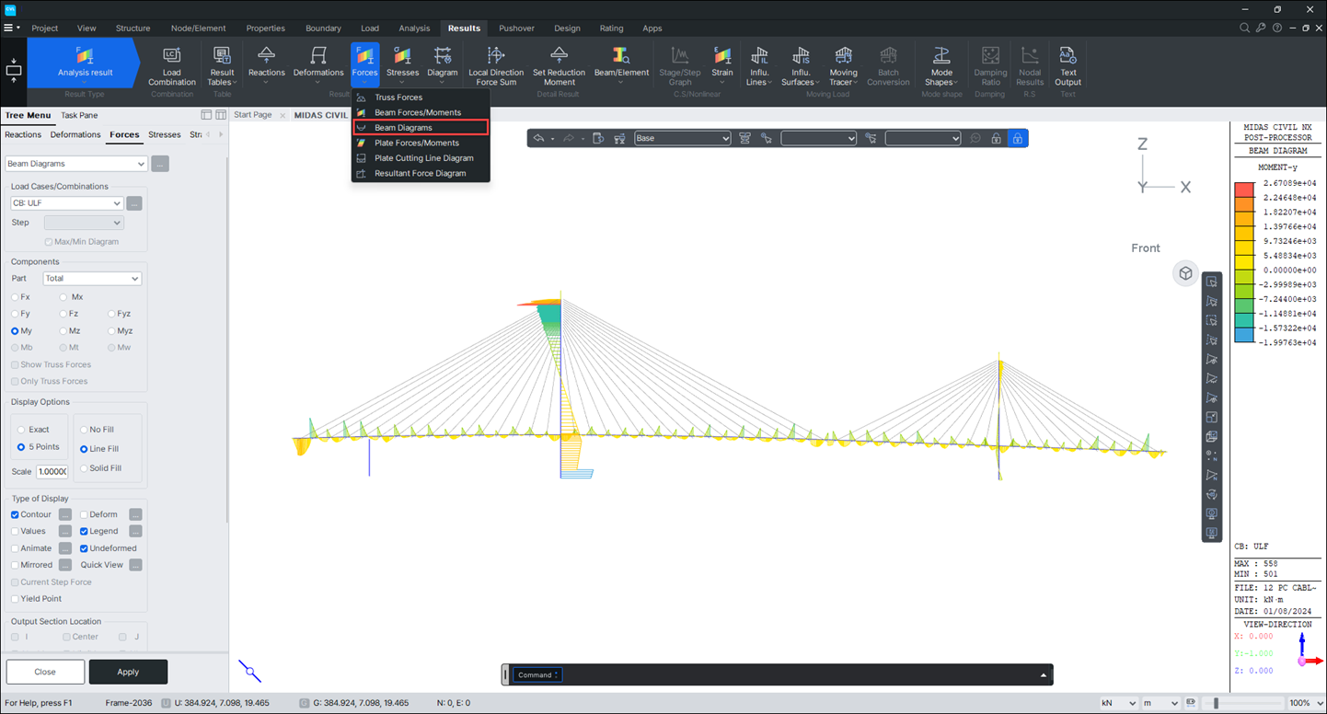Expand the Command line panel arrow

[x=1043, y=675]
